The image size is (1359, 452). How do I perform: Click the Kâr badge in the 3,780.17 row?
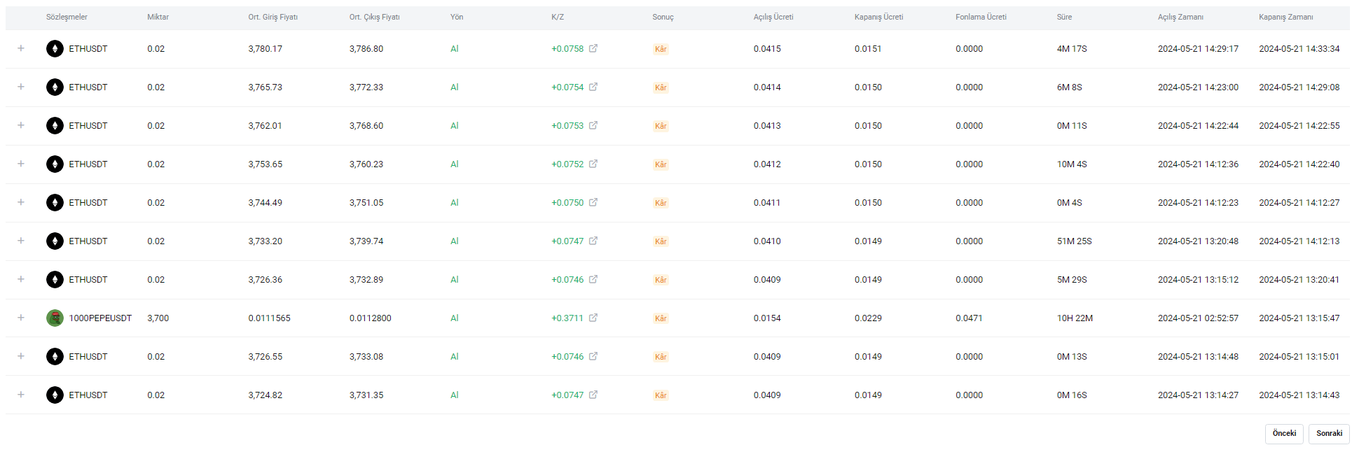(661, 49)
